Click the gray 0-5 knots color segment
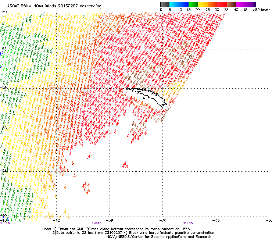The width and height of the screenshot is (272, 239). click(165, 4)
